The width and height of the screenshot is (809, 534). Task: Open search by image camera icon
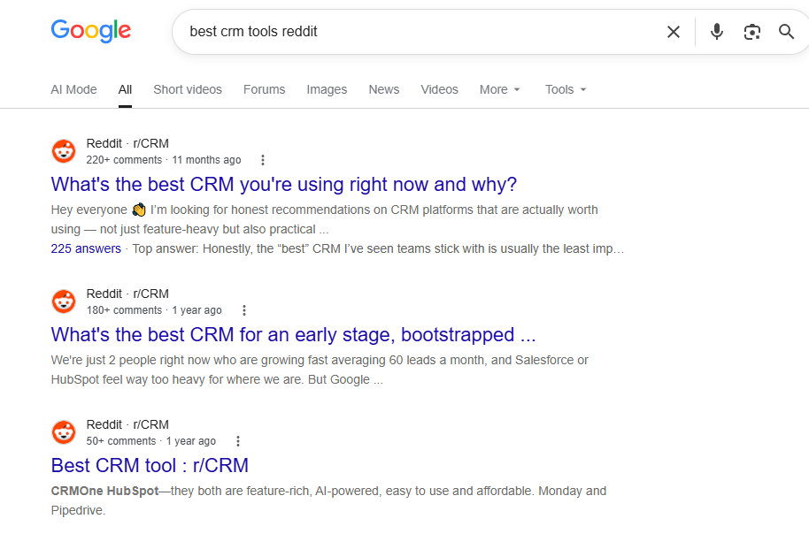pos(751,32)
